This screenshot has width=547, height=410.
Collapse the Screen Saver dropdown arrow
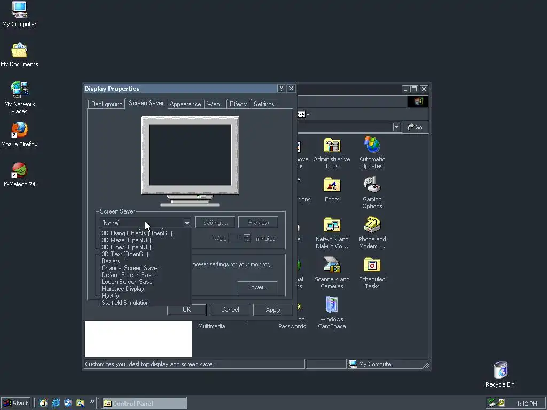[187, 223]
